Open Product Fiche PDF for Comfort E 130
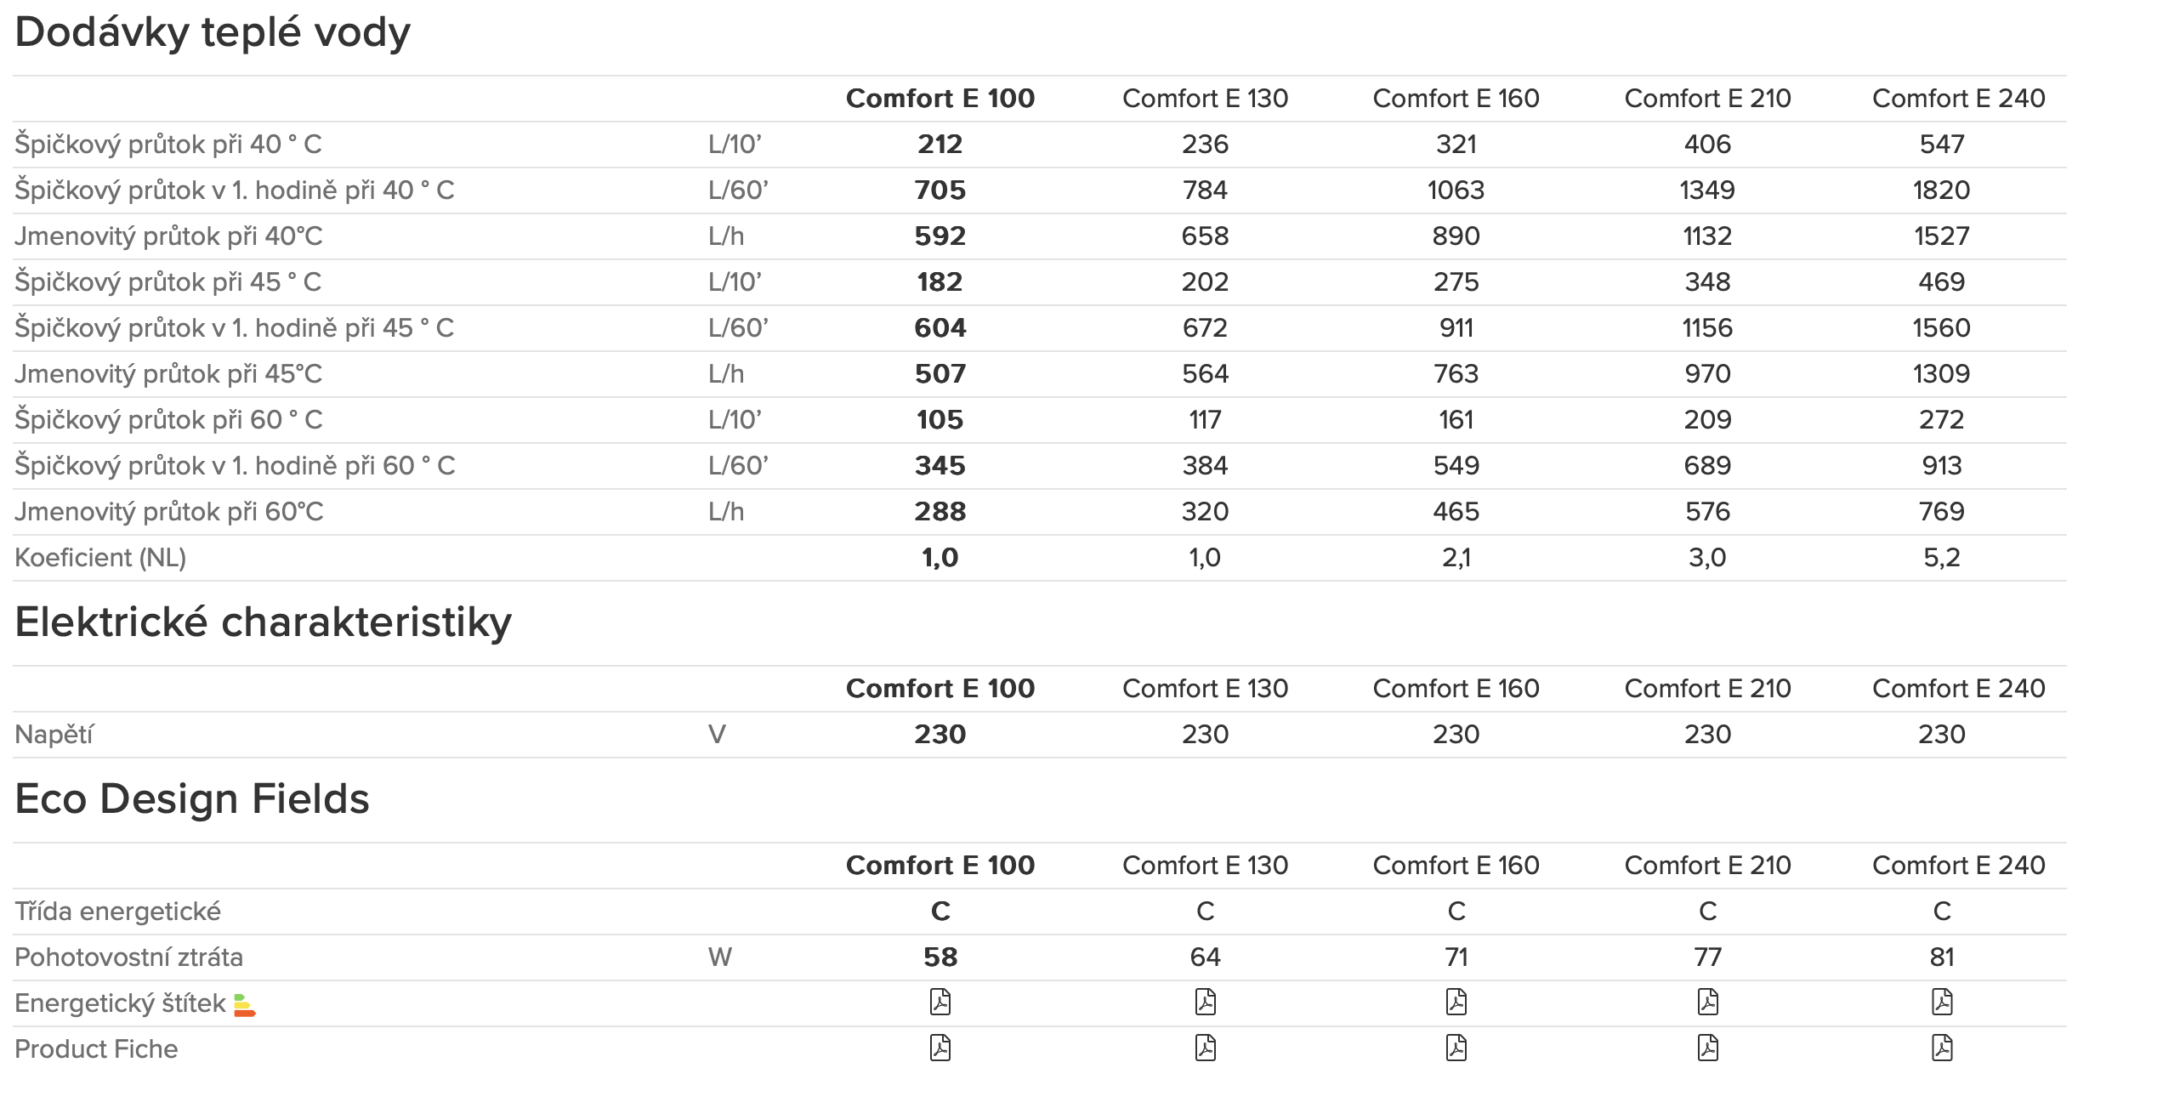 coord(1205,1048)
